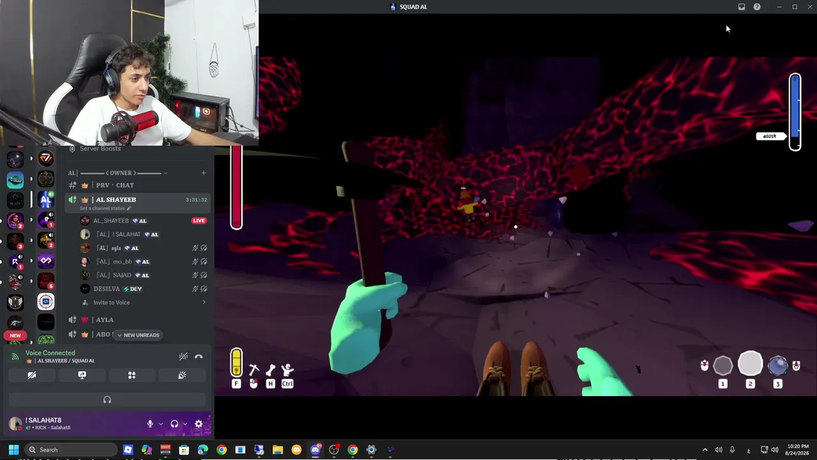This screenshot has height=460, width=817.
Task: Create a channel in OWNER category
Action: click(x=204, y=172)
